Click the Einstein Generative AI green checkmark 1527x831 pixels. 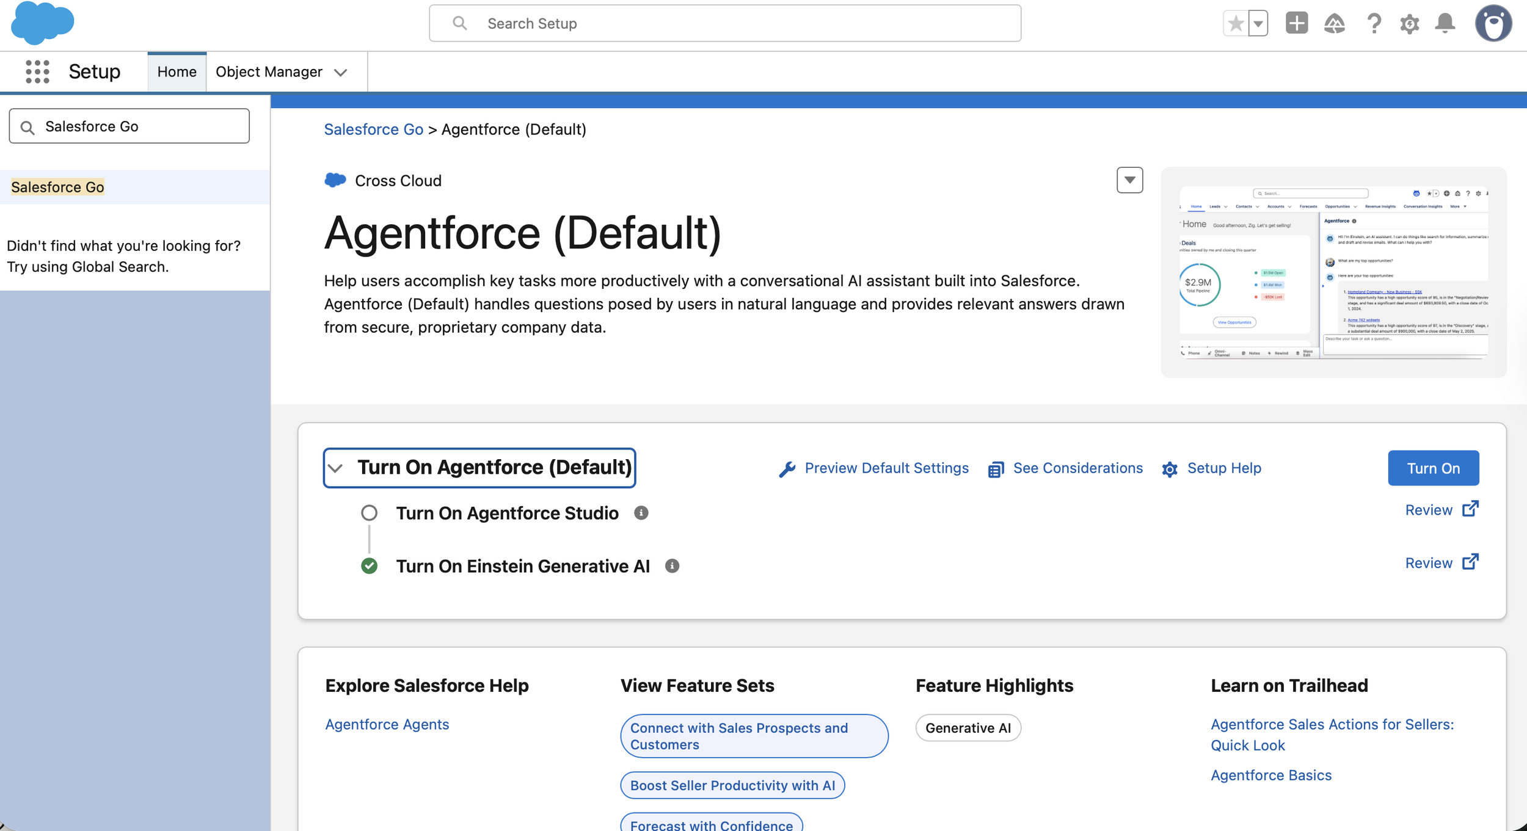(x=369, y=566)
